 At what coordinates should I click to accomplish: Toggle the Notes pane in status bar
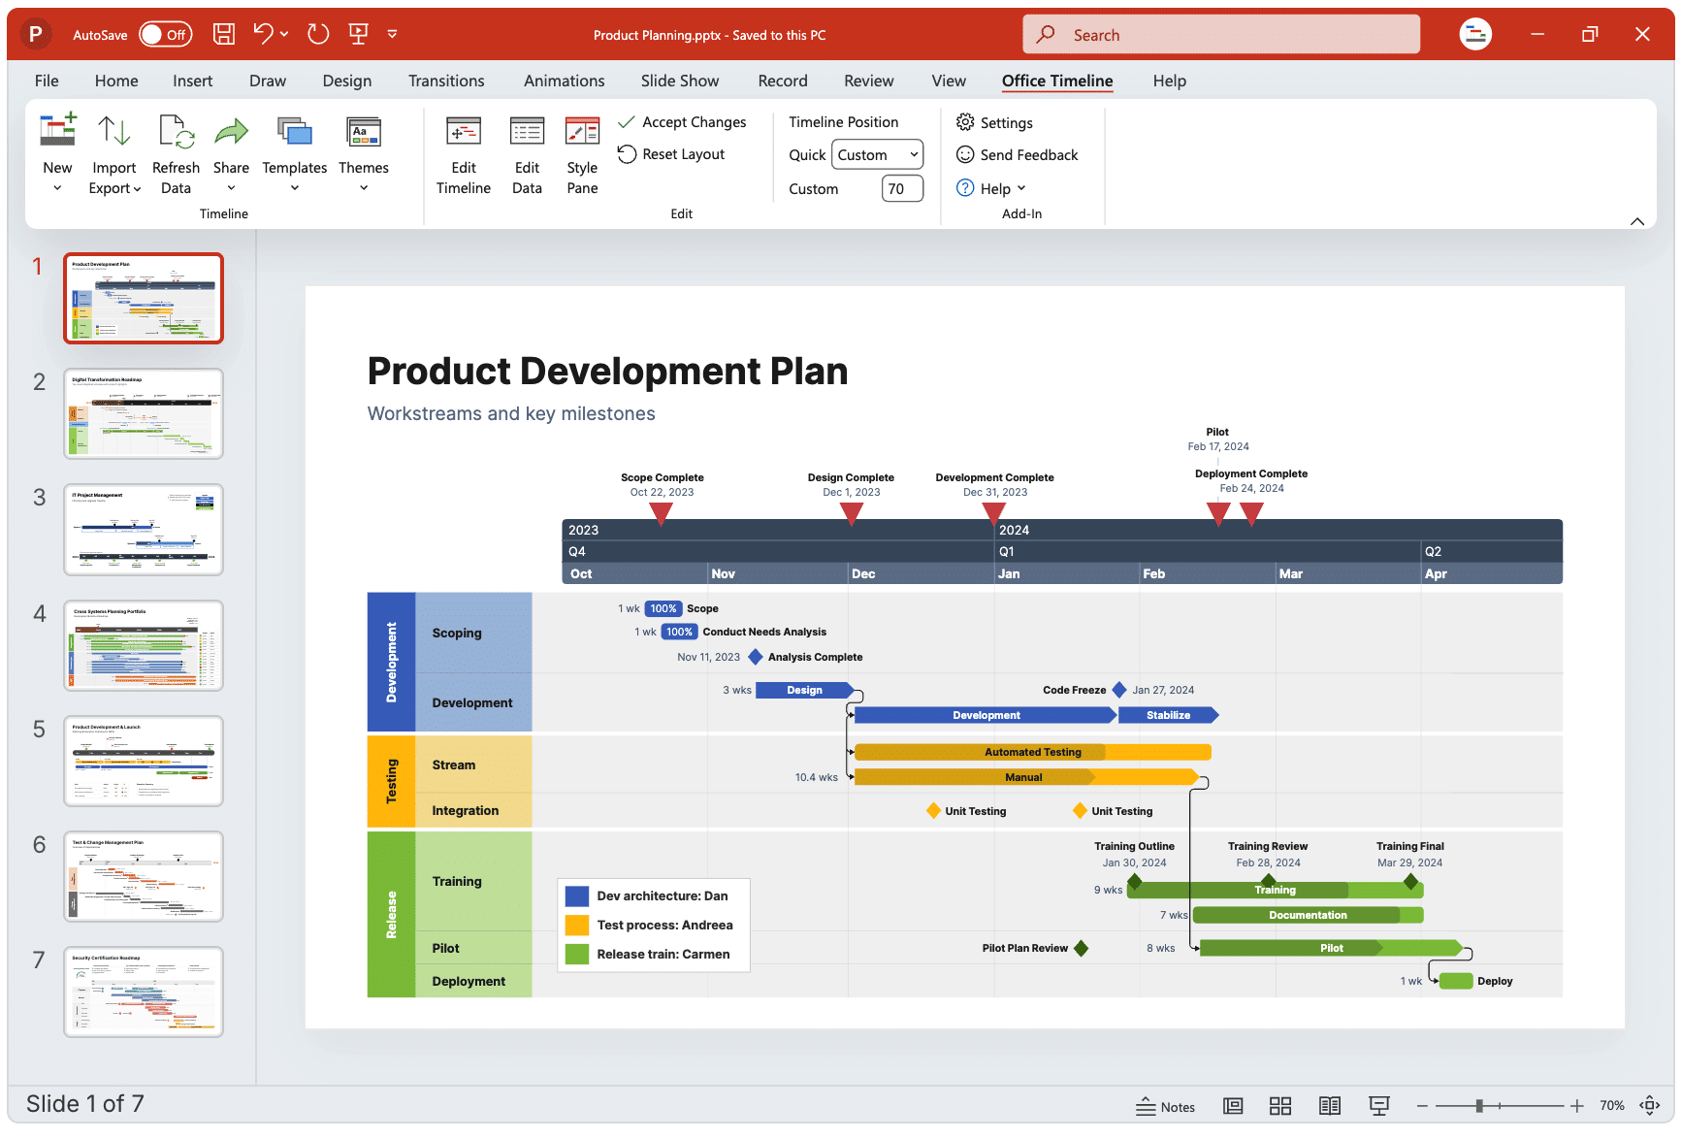pyautogui.click(x=1165, y=1106)
